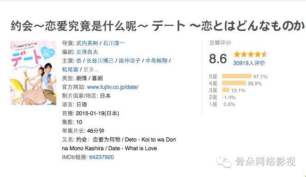Image resolution: width=306 pixels, height=177 pixels.
Task: Click the 5星 47.1% rating bar
Action: pyautogui.click(x=236, y=76)
